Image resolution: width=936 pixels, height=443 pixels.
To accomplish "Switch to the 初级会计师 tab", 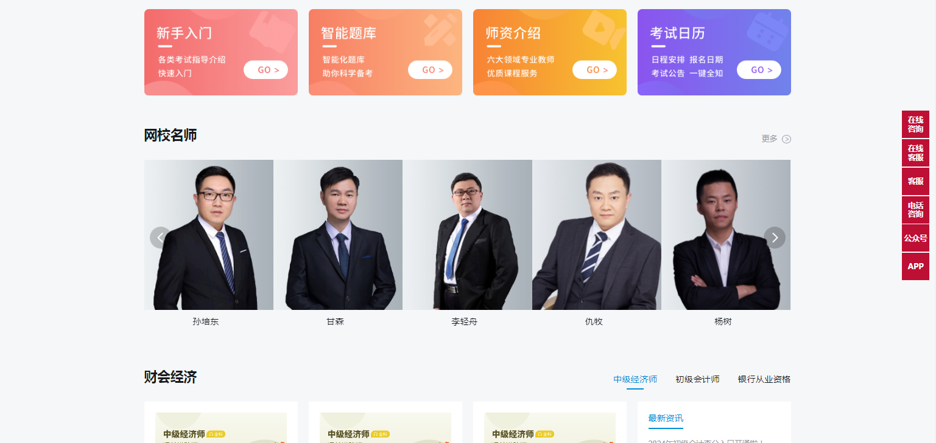I will pos(697,379).
